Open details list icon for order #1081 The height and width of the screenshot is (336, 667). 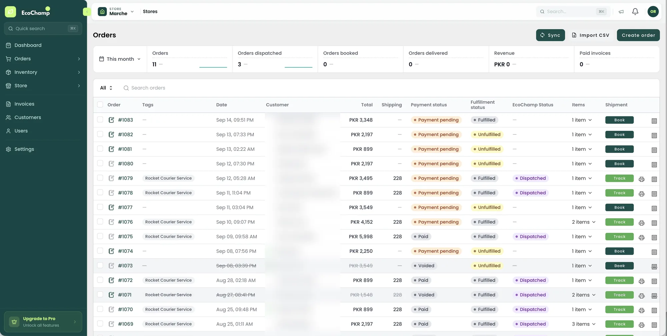click(654, 150)
